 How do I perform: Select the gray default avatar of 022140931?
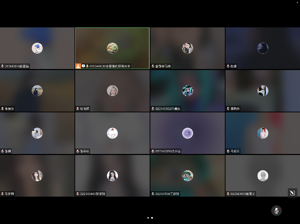coord(263,176)
